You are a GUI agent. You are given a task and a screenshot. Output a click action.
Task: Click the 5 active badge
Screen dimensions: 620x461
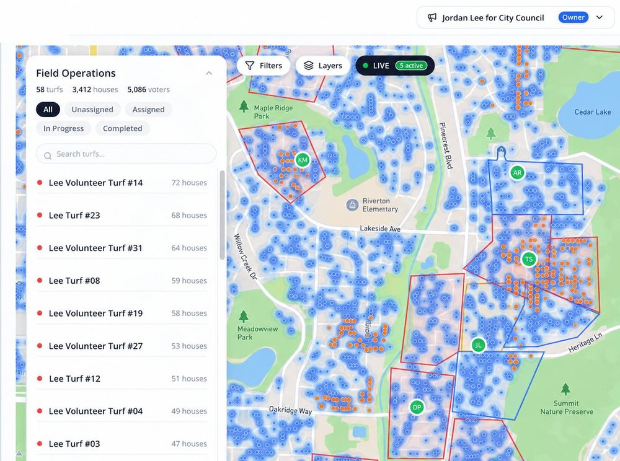pos(411,66)
